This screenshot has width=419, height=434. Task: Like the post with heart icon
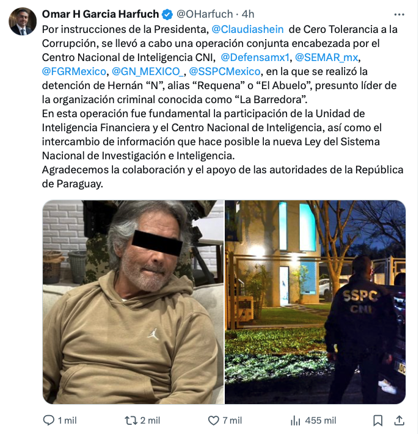click(213, 421)
